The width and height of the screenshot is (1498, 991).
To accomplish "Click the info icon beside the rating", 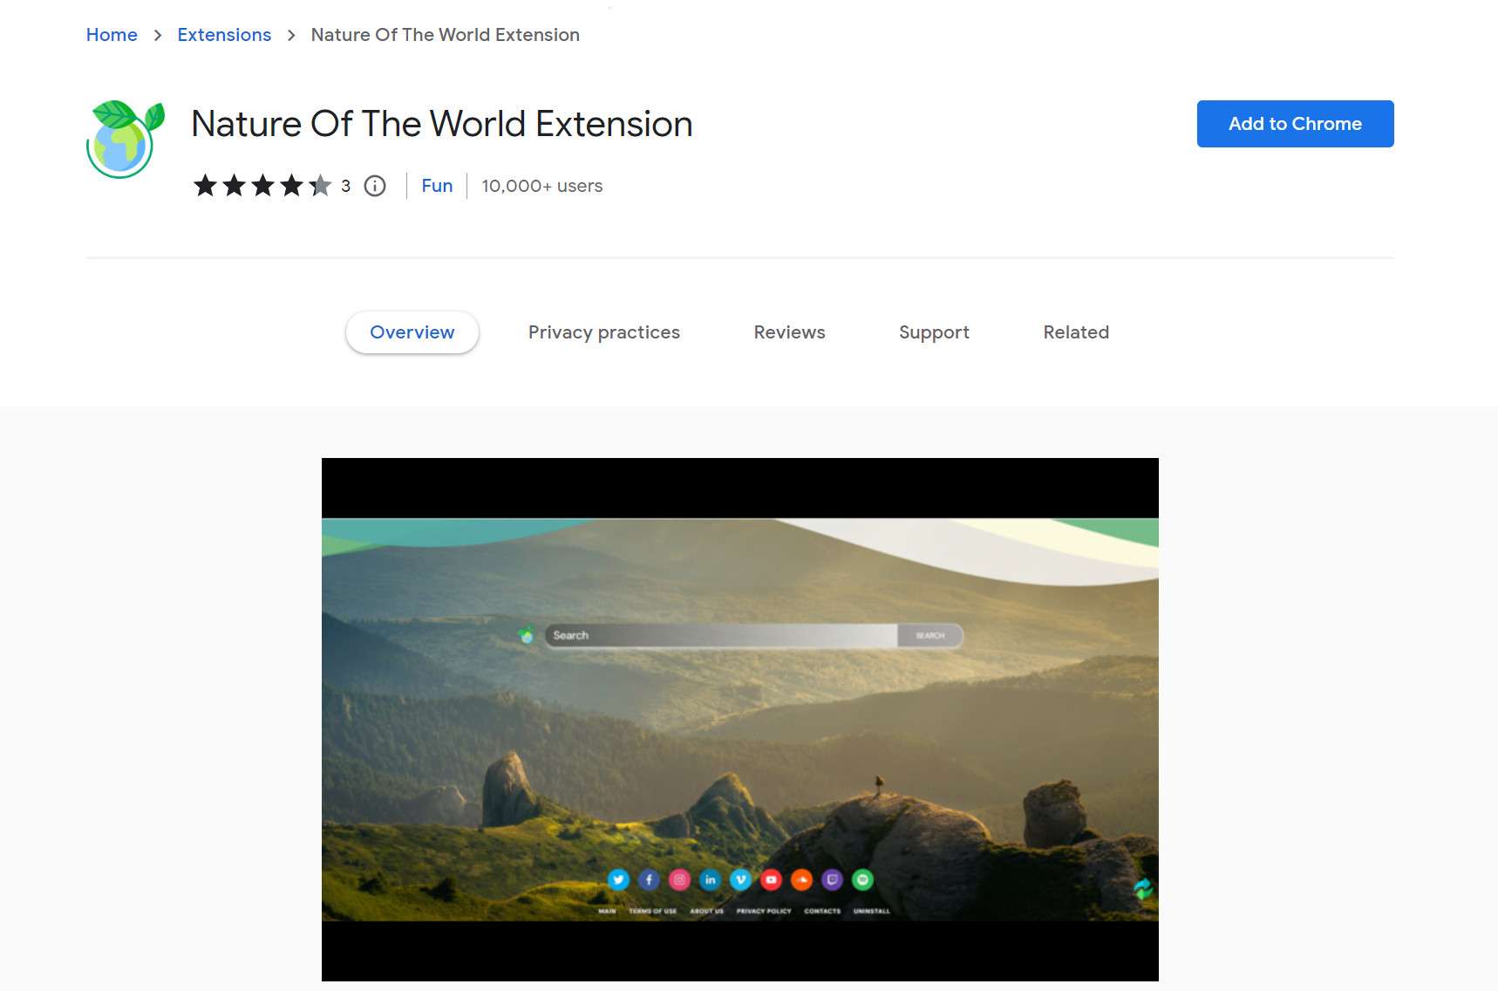I will point(374,186).
